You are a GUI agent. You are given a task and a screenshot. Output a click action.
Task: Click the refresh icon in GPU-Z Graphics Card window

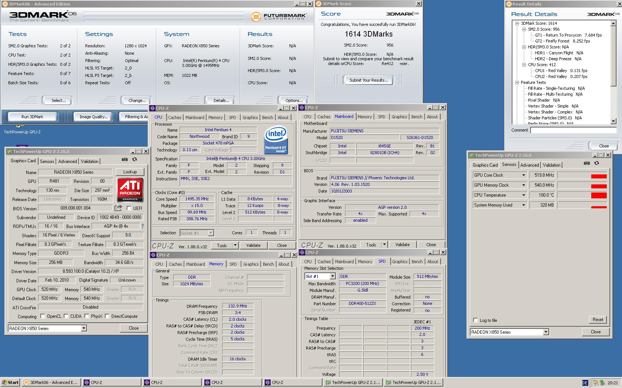pos(134,159)
